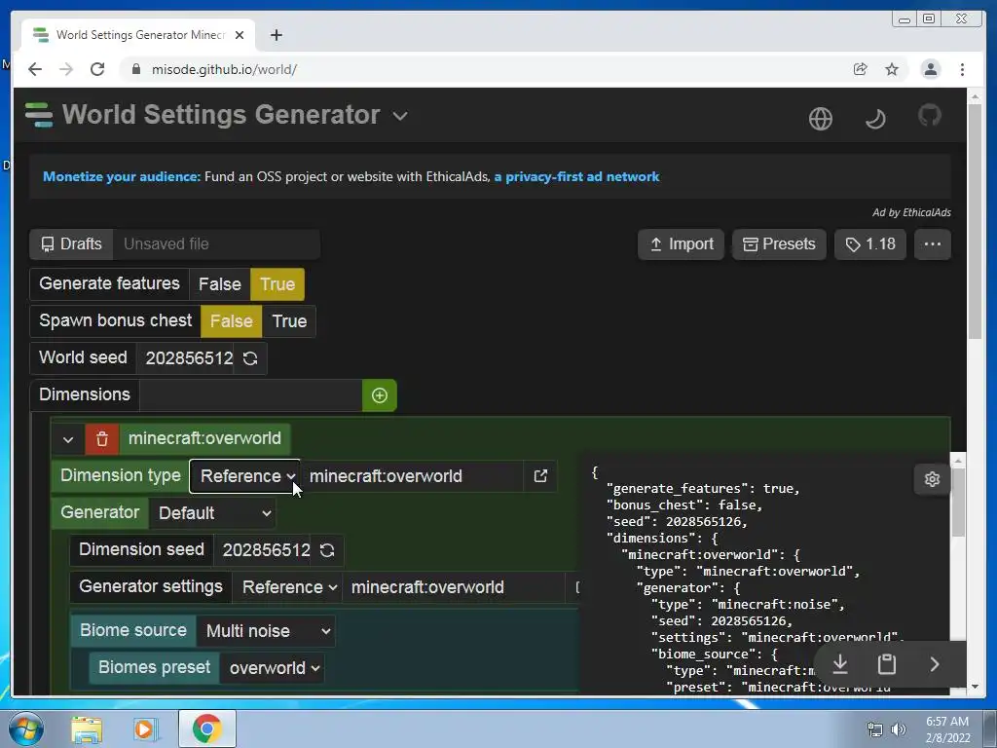The image size is (997, 748).
Task: Open Biome source Multi noise dropdown
Action: coord(267,631)
